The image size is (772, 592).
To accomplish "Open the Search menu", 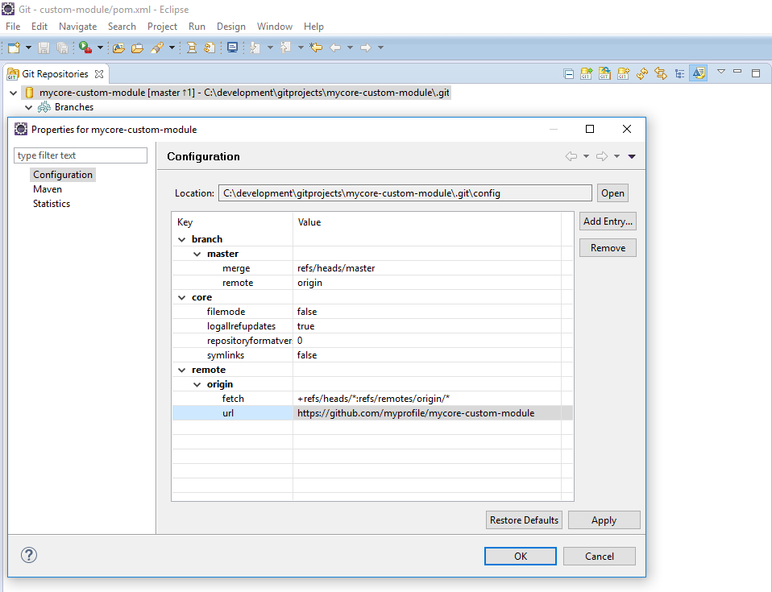I will pyautogui.click(x=122, y=27).
